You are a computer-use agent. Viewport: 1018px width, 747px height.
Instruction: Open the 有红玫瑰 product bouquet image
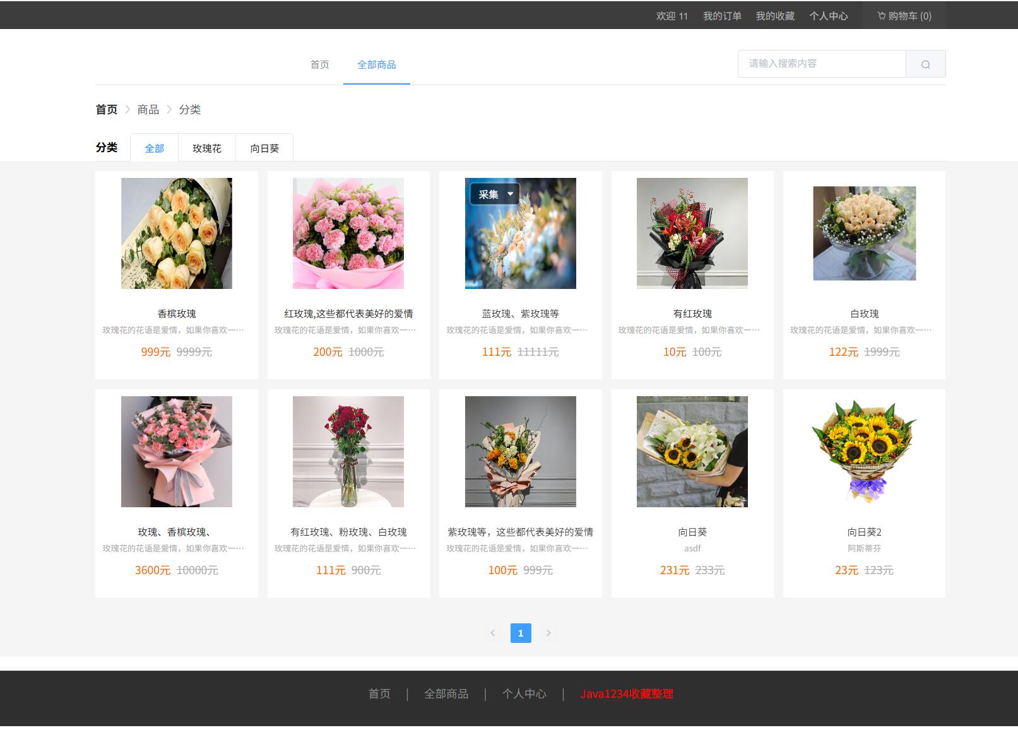692,233
